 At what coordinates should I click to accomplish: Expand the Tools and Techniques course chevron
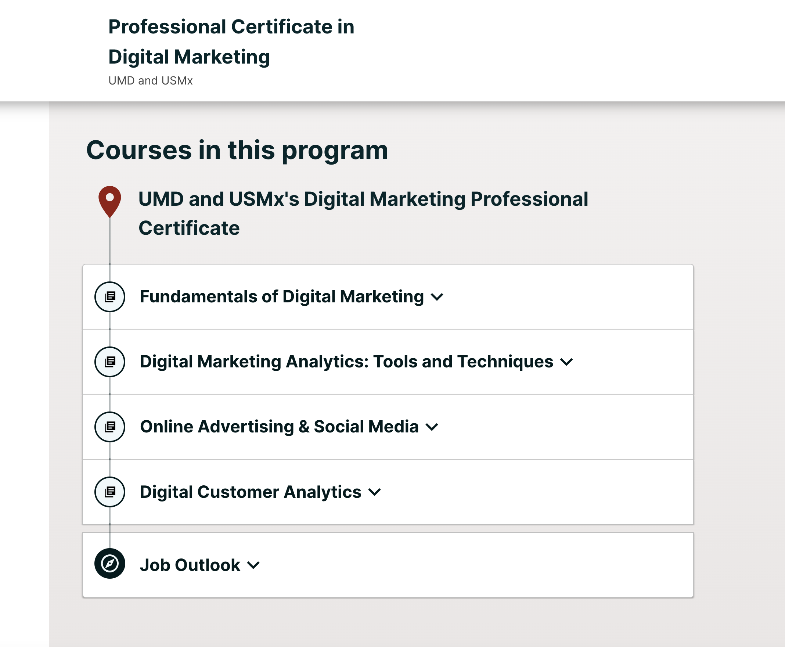coord(566,362)
